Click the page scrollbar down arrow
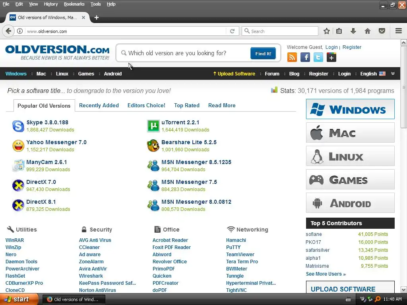Screen dimensions: 407x305 tap(404, 290)
